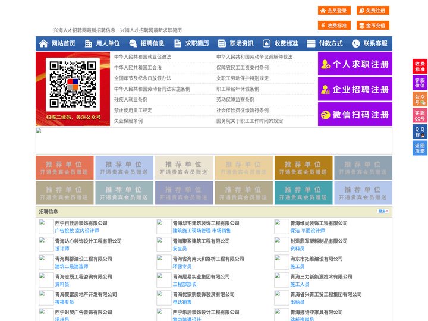
Task: Click the icon beside 收费标准 in the navigation bar
Action: click(266, 43)
